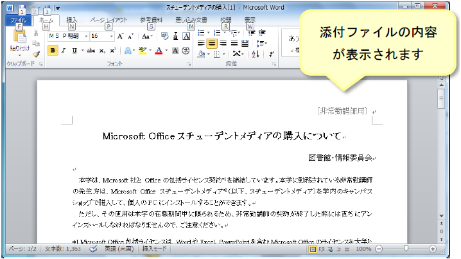This screenshot has height=259, width=461.
Task: Click the enclosed character circle icon
Action: (x=186, y=51)
